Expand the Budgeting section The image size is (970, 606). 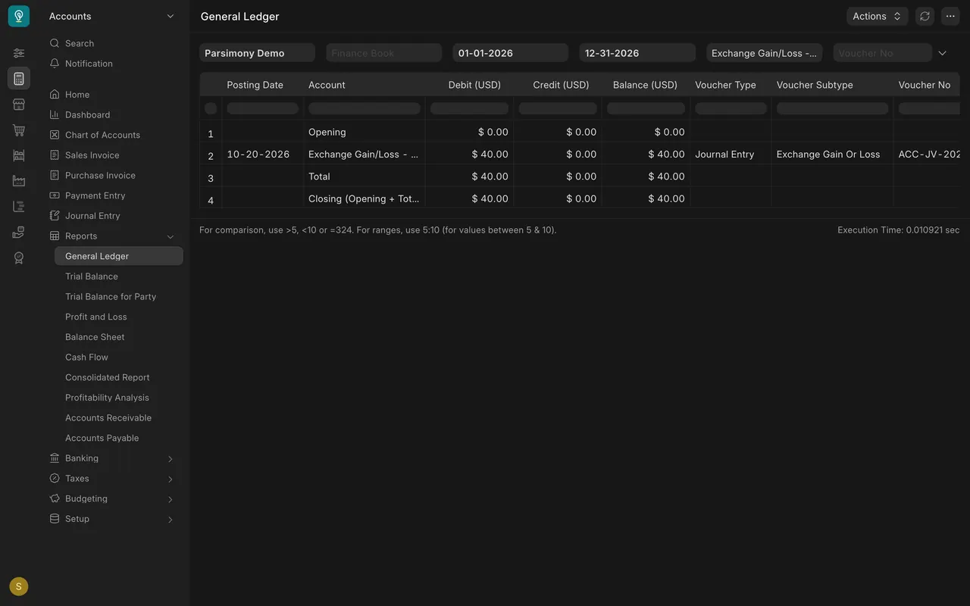[171, 499]
